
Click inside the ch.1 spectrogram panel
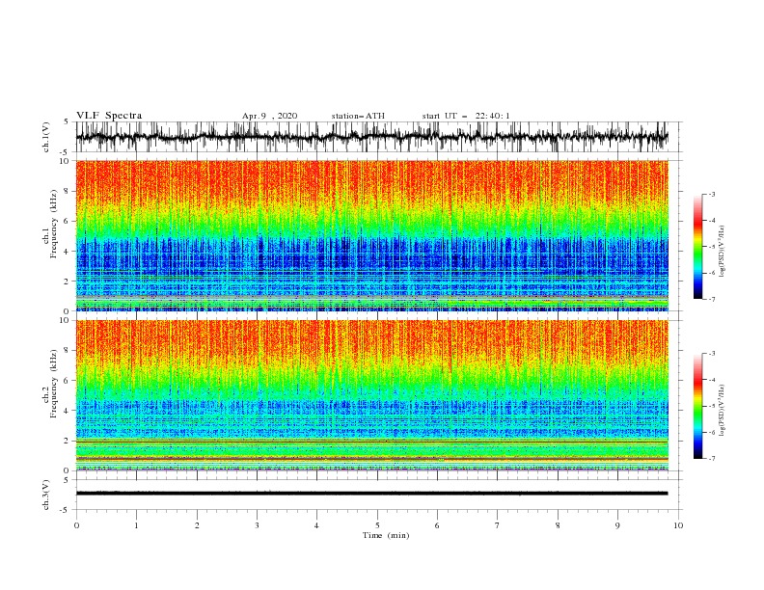[x=371, y=235]
